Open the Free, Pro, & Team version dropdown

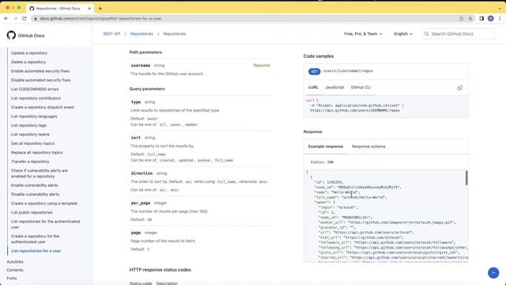click(363, 33)
